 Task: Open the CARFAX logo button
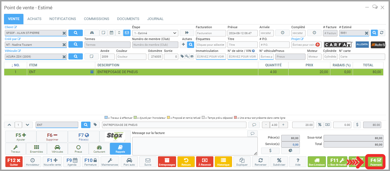(338, 45)
